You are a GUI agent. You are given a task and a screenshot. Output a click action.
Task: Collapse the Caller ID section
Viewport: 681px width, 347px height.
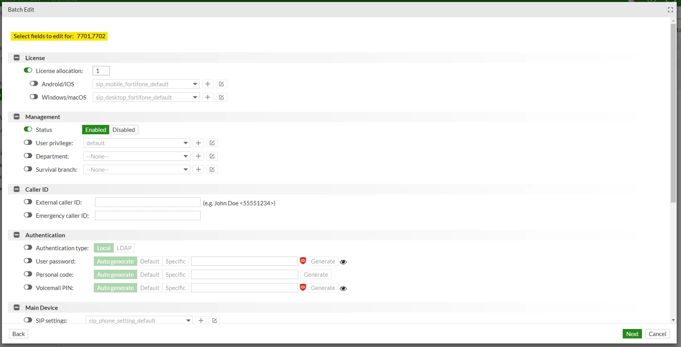(16, 189)
